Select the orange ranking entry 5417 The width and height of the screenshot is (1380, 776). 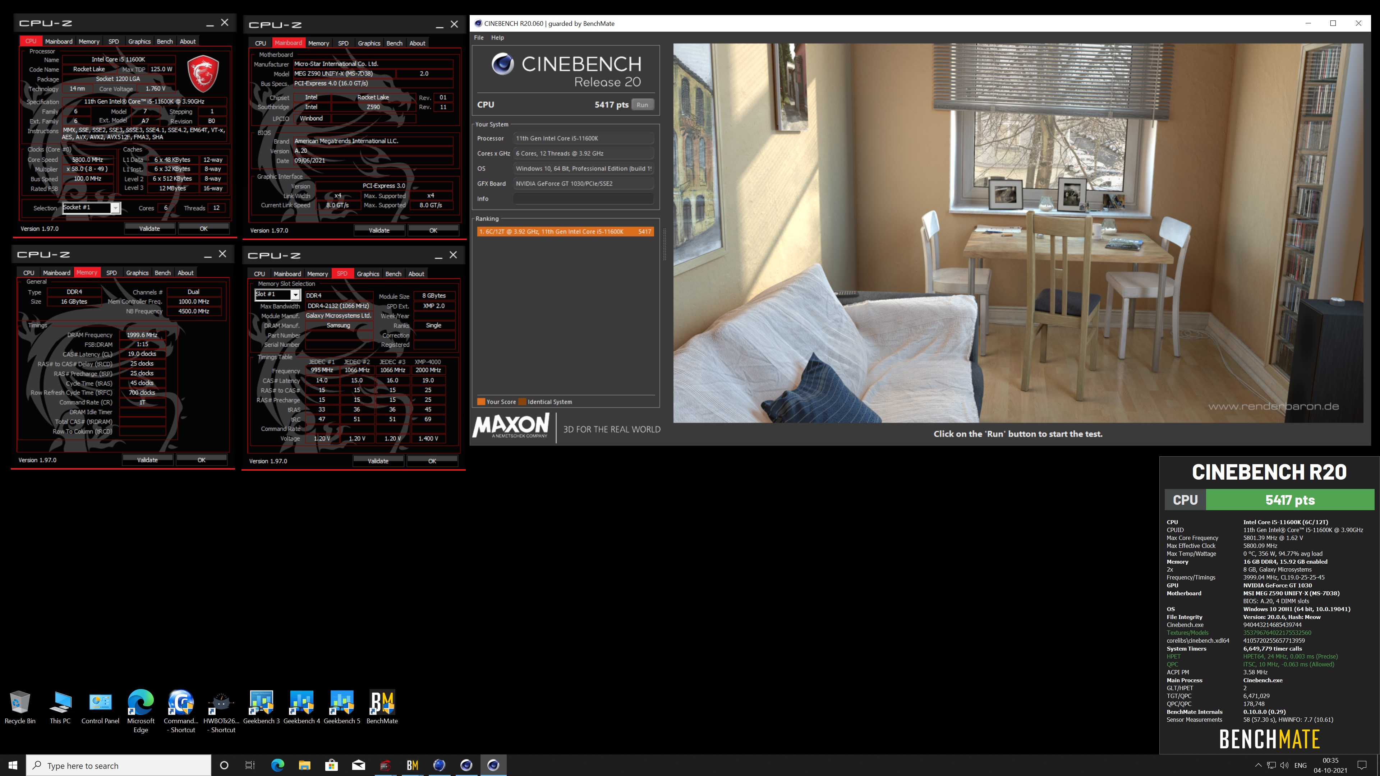(565, 231)
